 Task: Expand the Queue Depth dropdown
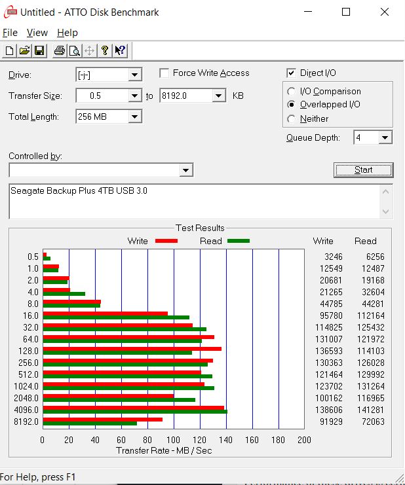tap(385, 137)
